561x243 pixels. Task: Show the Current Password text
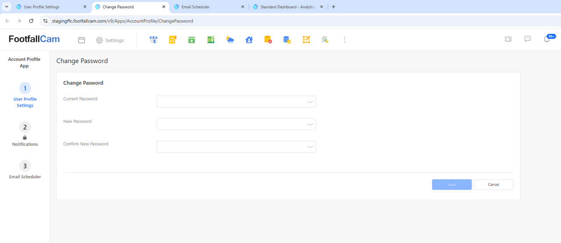310,102
